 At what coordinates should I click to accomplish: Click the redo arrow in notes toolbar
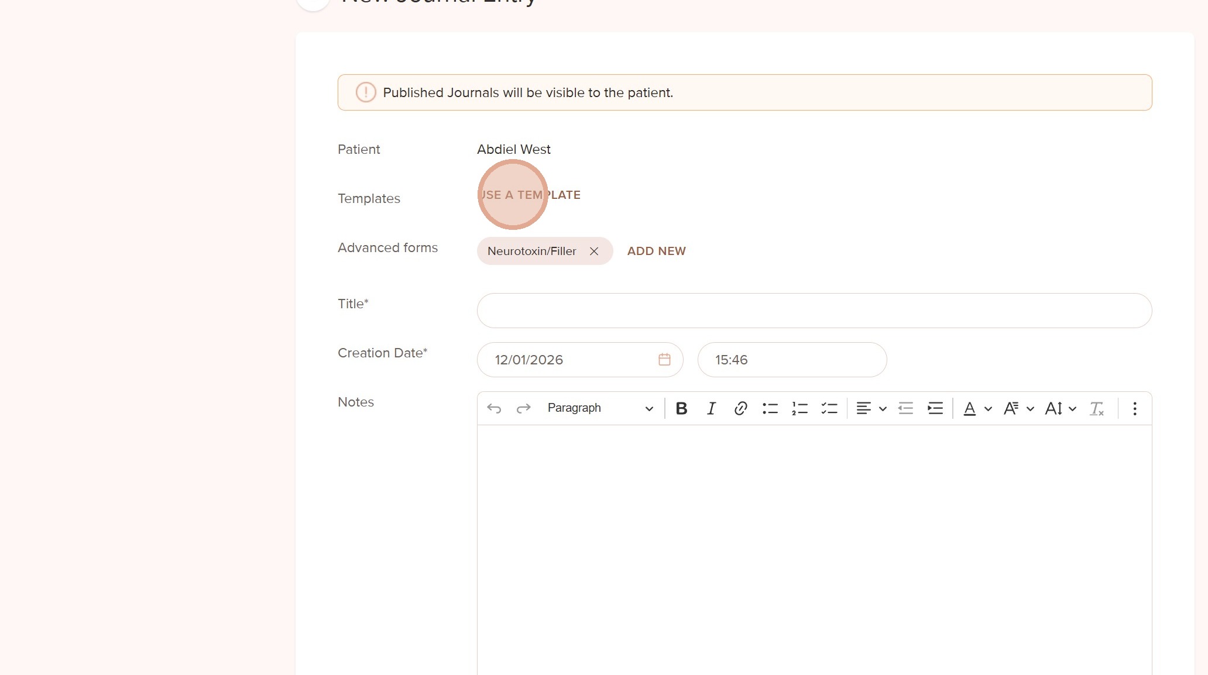coord(523,408)
